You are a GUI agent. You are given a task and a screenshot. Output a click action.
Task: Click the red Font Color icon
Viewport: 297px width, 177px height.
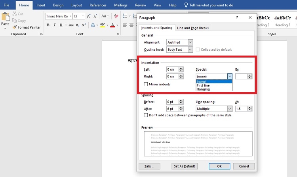point(112,25)
